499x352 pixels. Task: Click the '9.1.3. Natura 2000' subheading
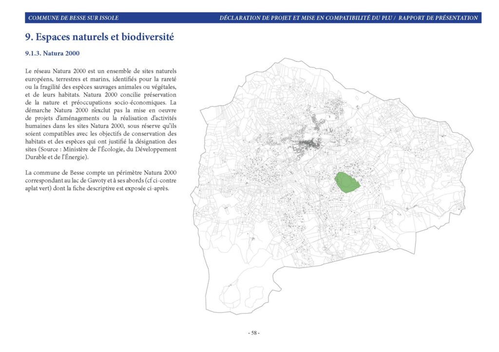53,53
